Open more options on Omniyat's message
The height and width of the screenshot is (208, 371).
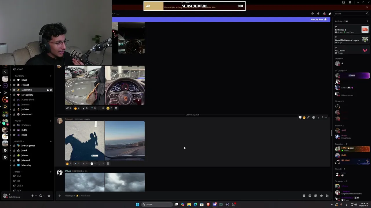[326, 118]
